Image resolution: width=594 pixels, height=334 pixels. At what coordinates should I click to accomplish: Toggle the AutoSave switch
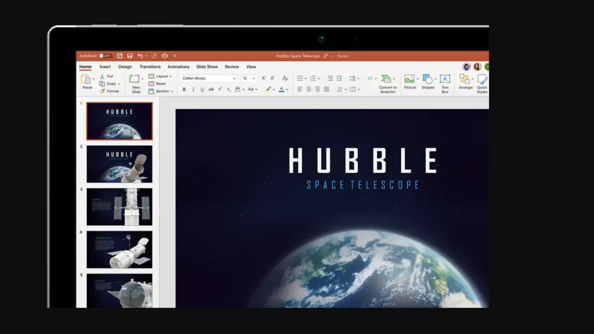[105, 56]
